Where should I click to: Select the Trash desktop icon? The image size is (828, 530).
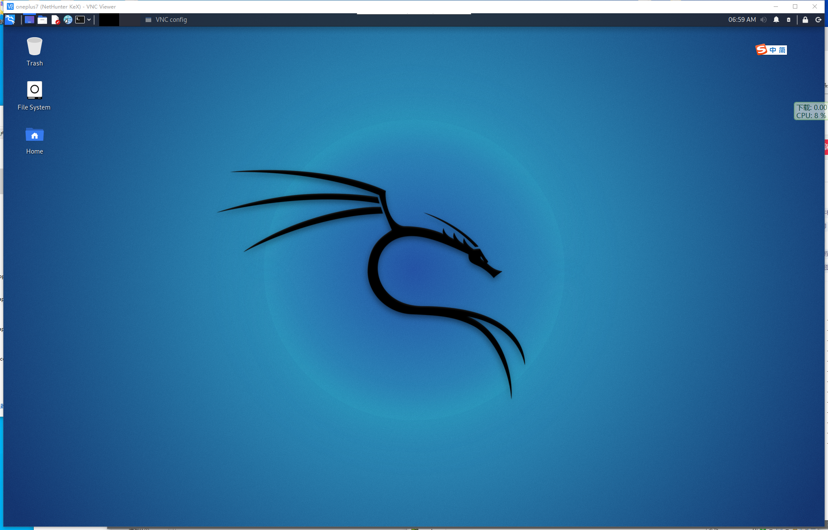[35, 52]
